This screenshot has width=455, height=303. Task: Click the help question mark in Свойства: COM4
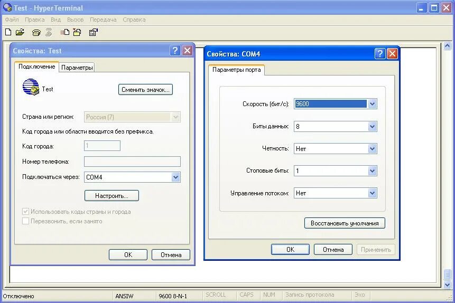pos(380,54)
